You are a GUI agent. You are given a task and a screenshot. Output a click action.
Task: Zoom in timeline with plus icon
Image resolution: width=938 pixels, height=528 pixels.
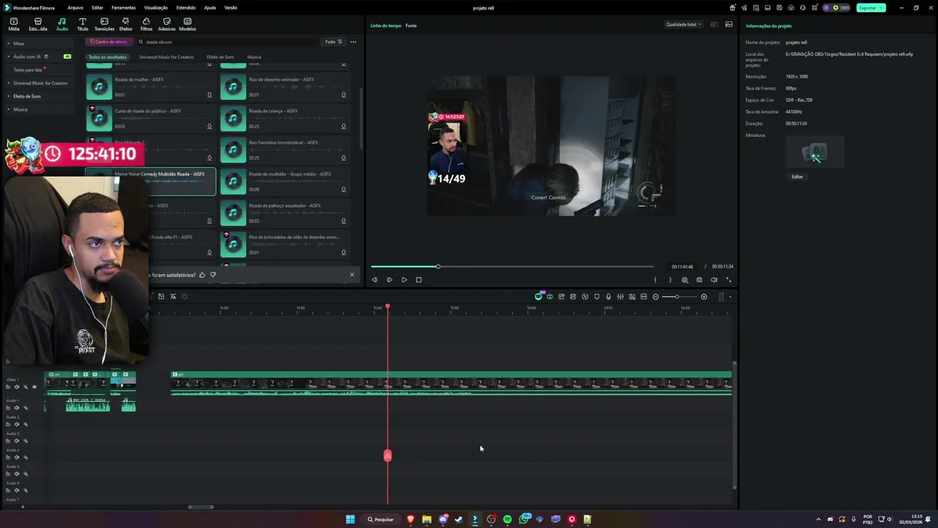pyautogui.click(x=703, y=297)
